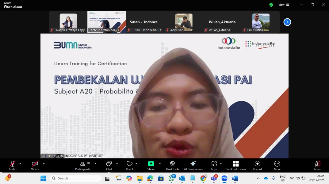This screenshot has width=329, height=184.
Task: Launch the AI Companion
Action: (x=193, y=166)
